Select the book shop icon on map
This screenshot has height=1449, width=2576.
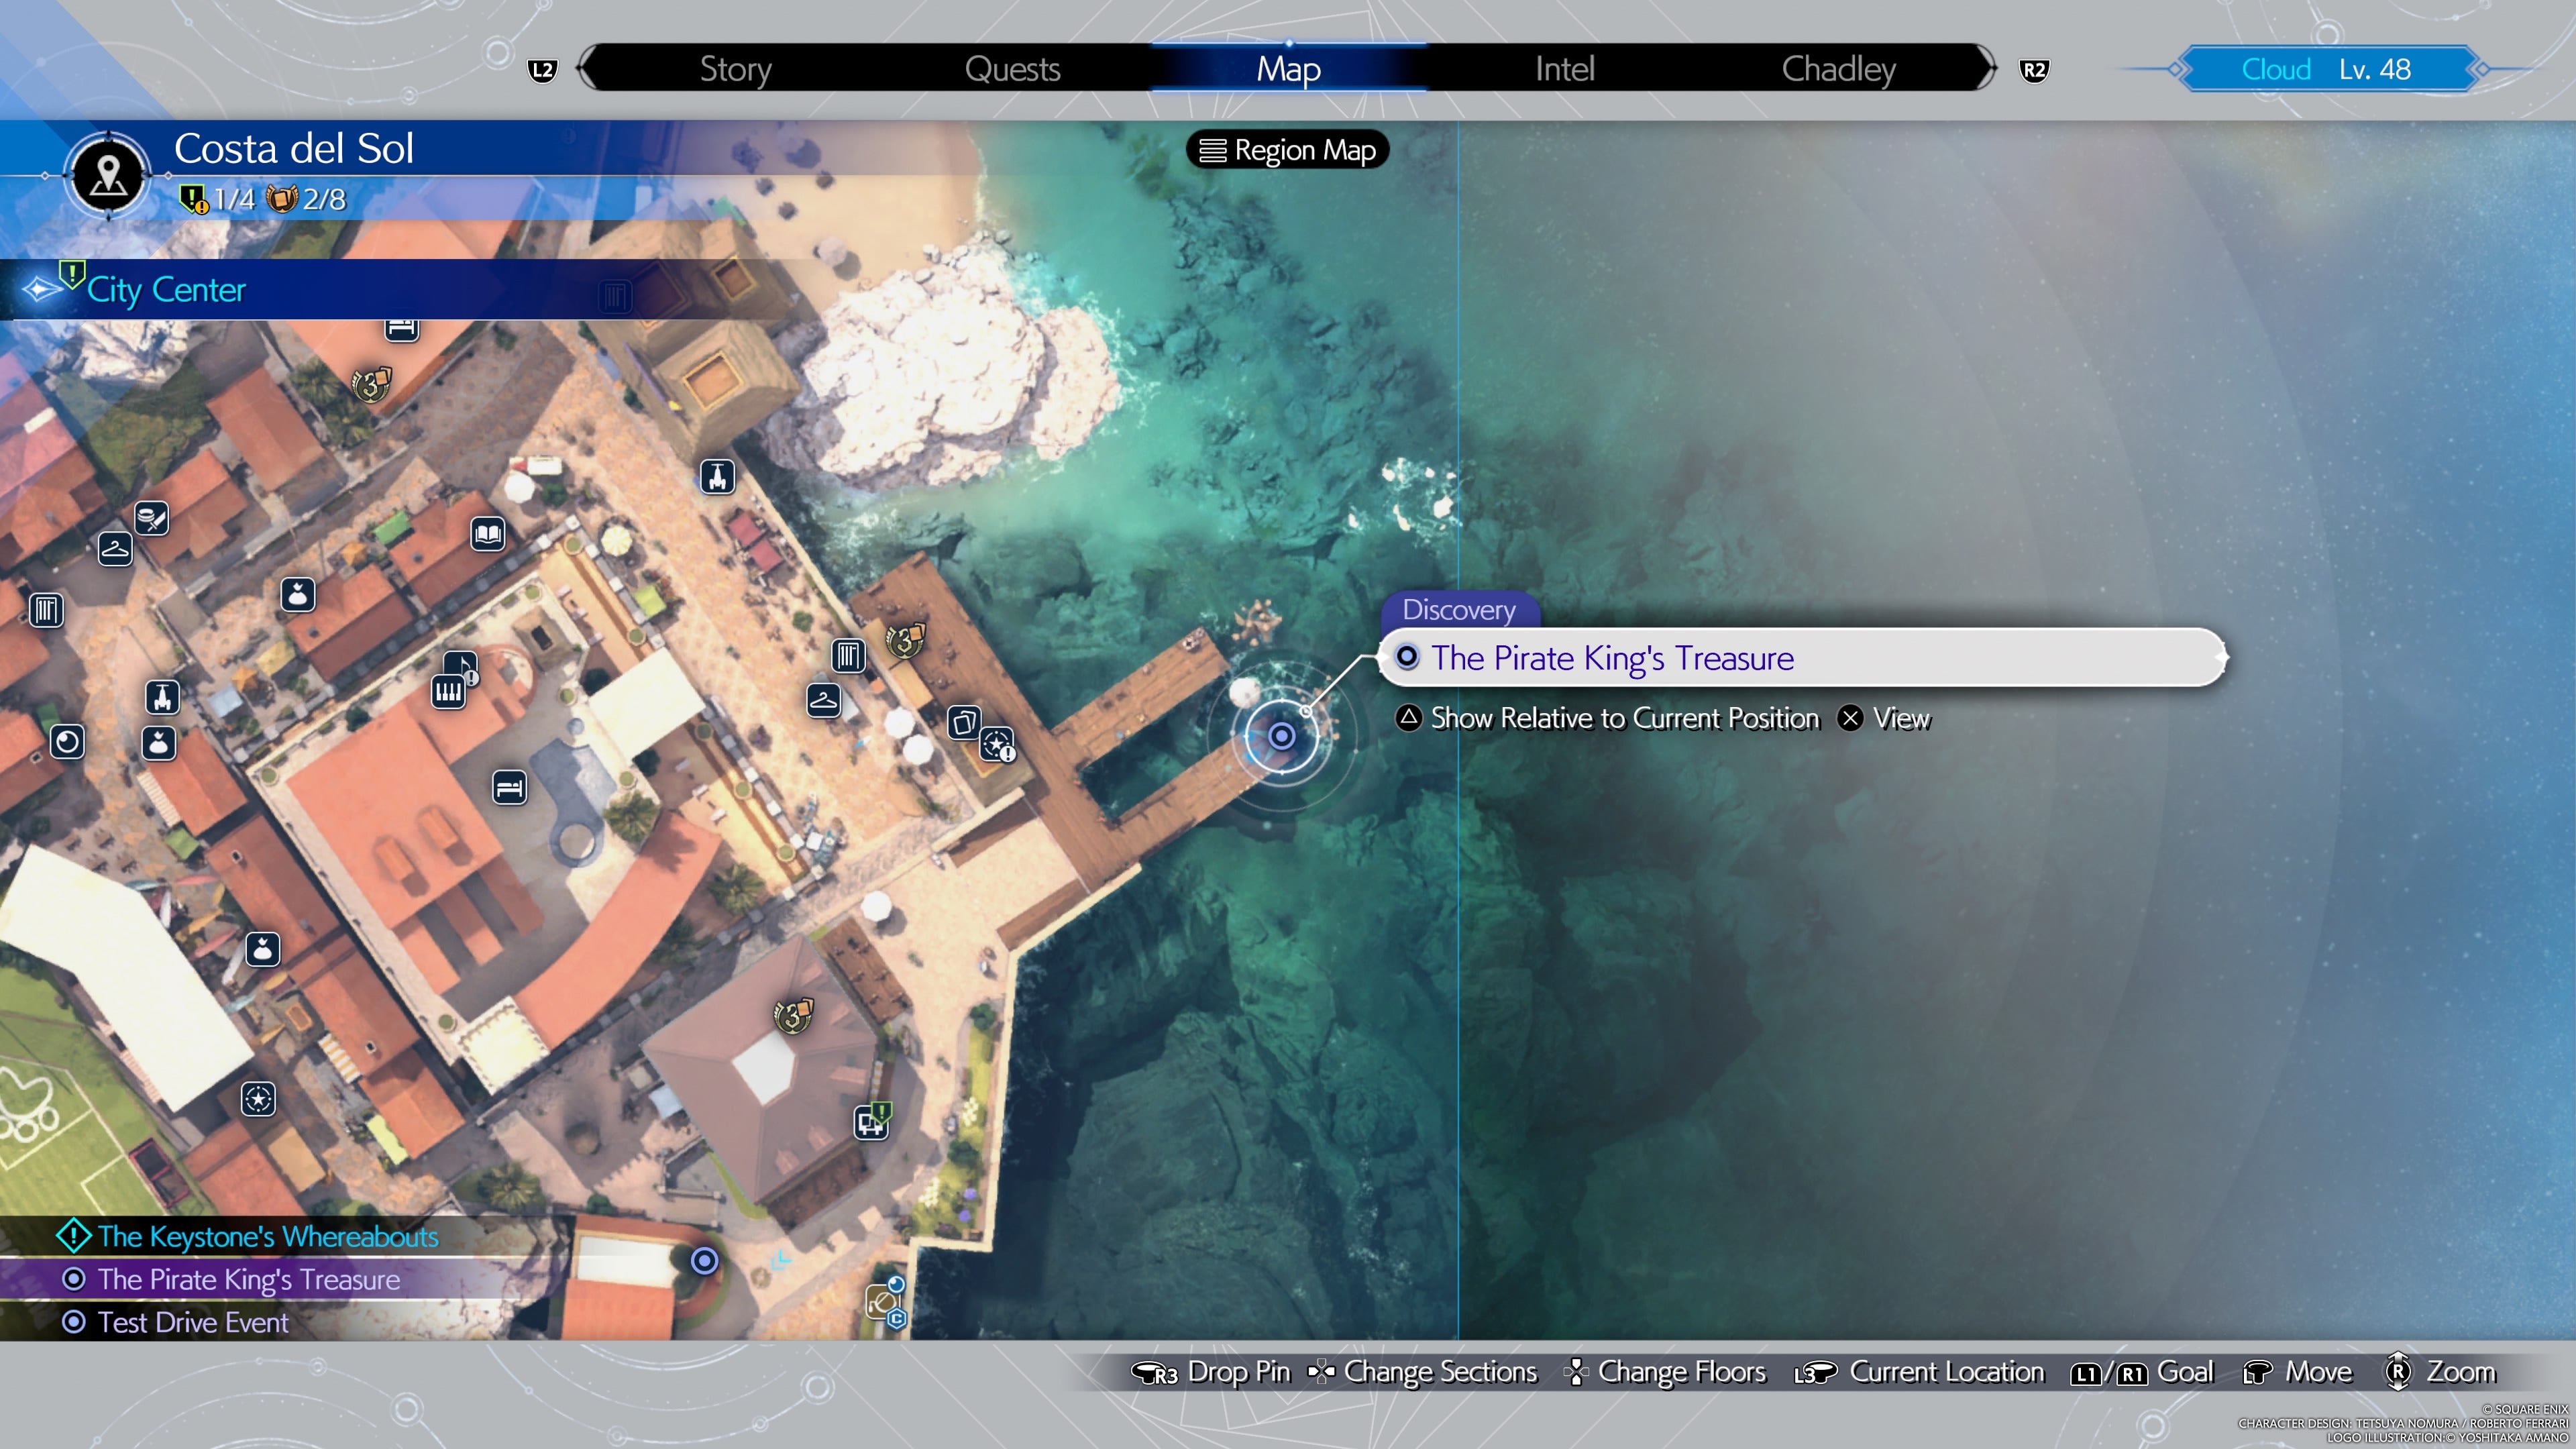pos(488,534)
